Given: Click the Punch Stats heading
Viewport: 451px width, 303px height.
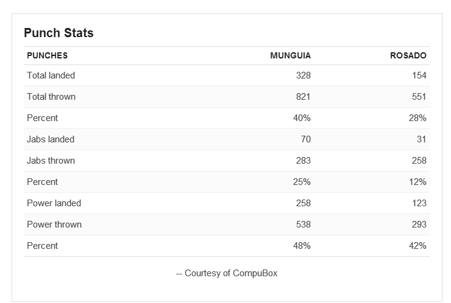Looking at the screenshot, I should 59,33.
